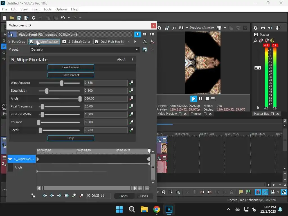Uncheck the S_WipePixelate effect checkbox
Screen dimensions: 288x216
click(x=32, y=42)
